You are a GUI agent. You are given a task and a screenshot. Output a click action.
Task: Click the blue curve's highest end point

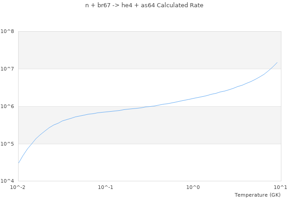pyautogui.click(x=277, y=62)
